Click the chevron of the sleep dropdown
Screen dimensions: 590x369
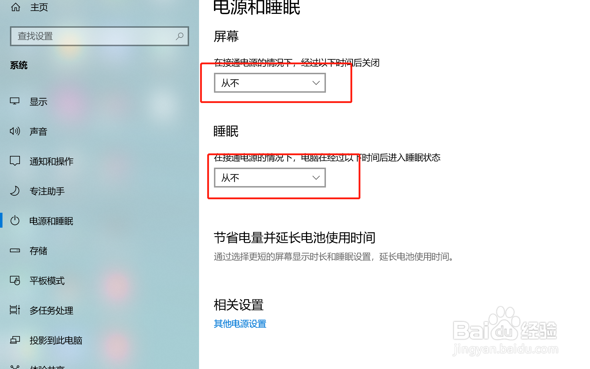[x=316, y=178]
